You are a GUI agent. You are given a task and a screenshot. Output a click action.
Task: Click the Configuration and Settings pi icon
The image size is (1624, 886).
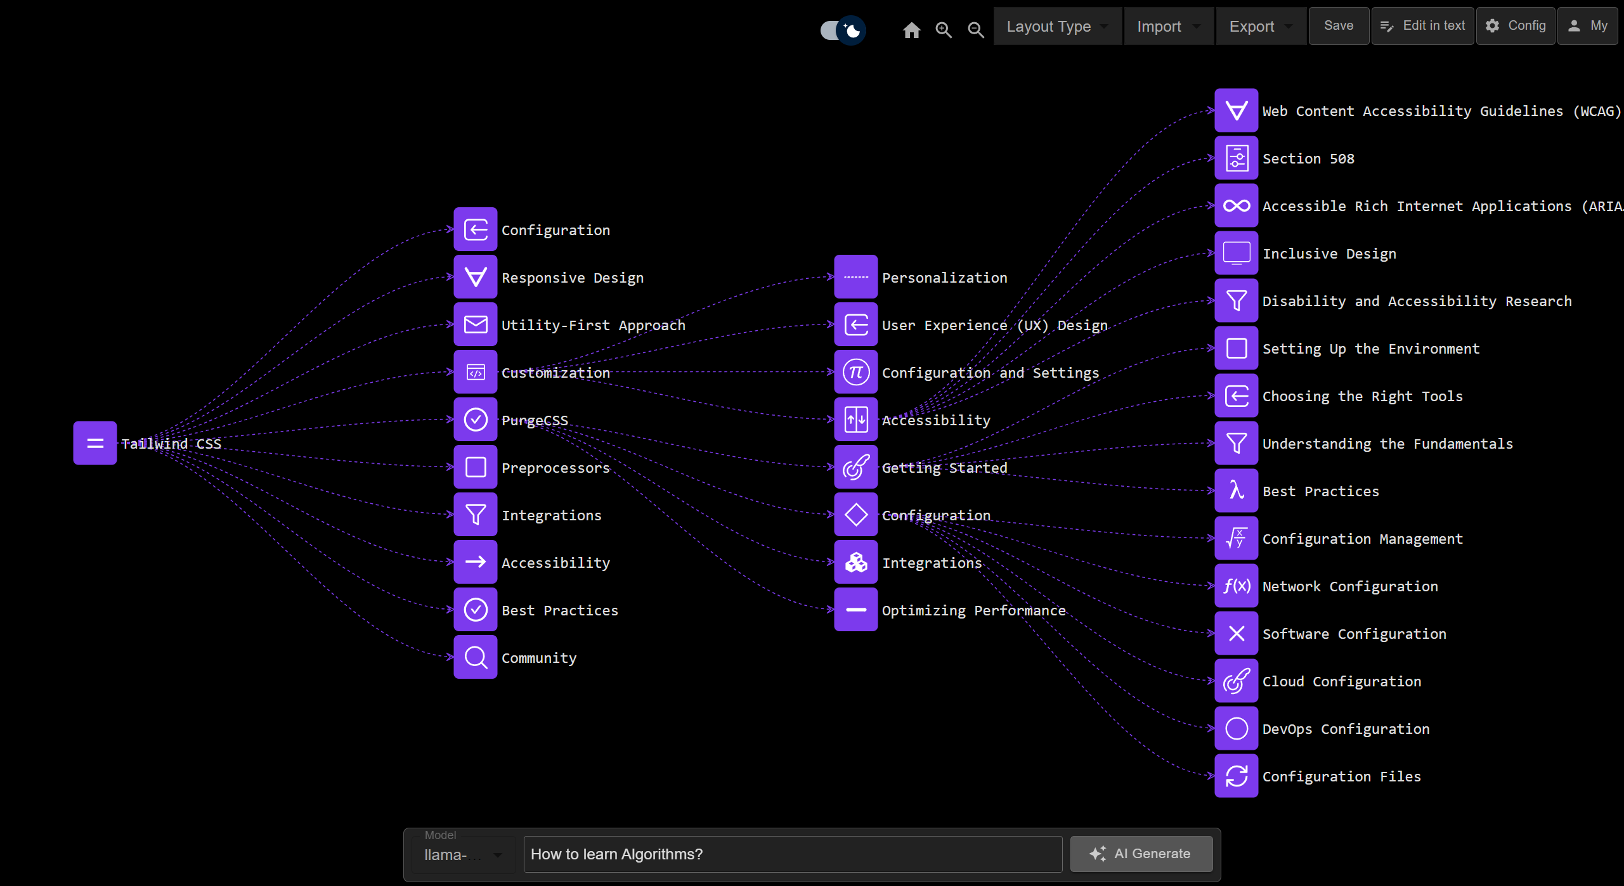click(x=856, y=372)
